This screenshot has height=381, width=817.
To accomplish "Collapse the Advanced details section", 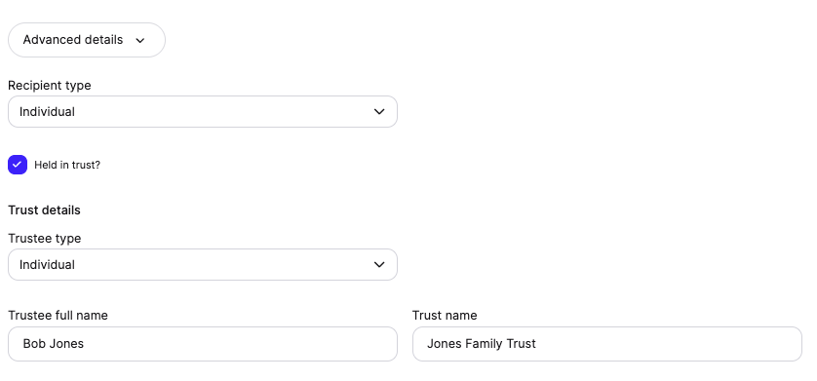I will [x=87, y=40].
